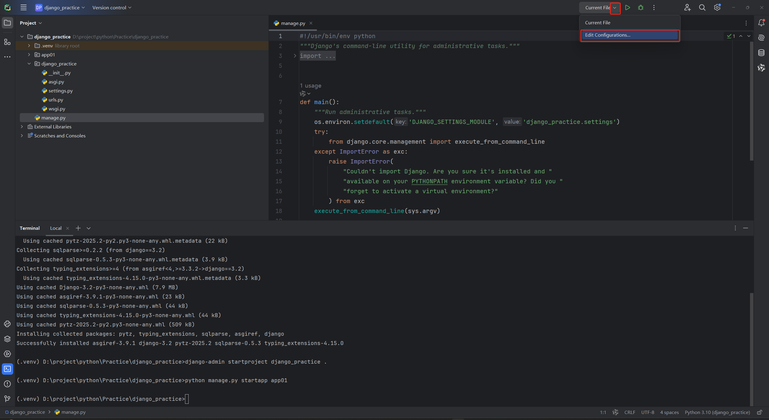
Task: Open settings.py in project tree
Action: coord(60,91)
